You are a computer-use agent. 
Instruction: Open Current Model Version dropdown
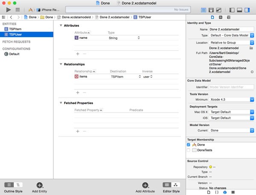click(231, 130)
